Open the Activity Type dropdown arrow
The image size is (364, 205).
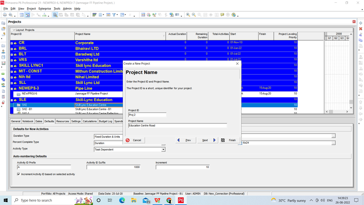click(x=163, y=149)
